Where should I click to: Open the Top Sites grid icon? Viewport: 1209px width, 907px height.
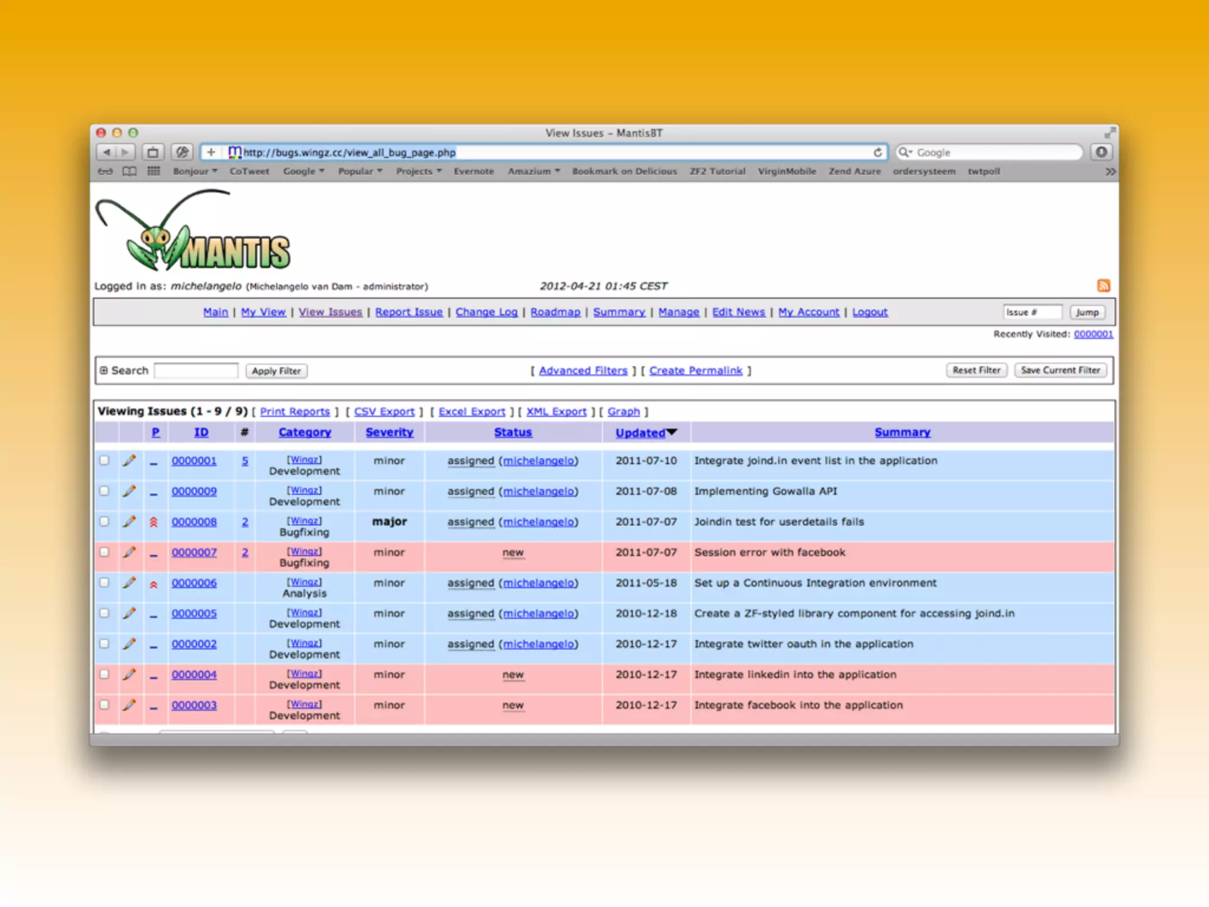[x=153, y=171]
